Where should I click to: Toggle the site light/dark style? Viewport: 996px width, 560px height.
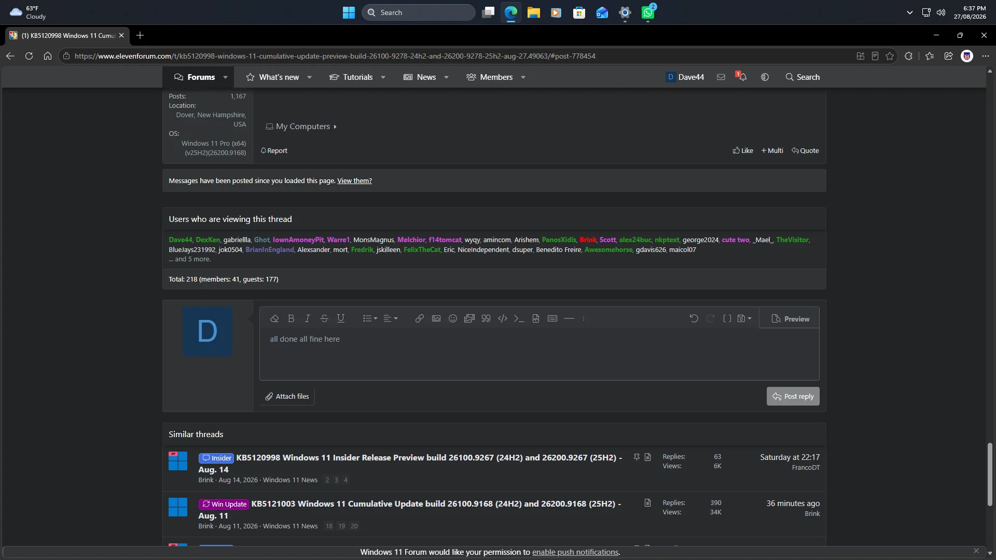(765, 77)
